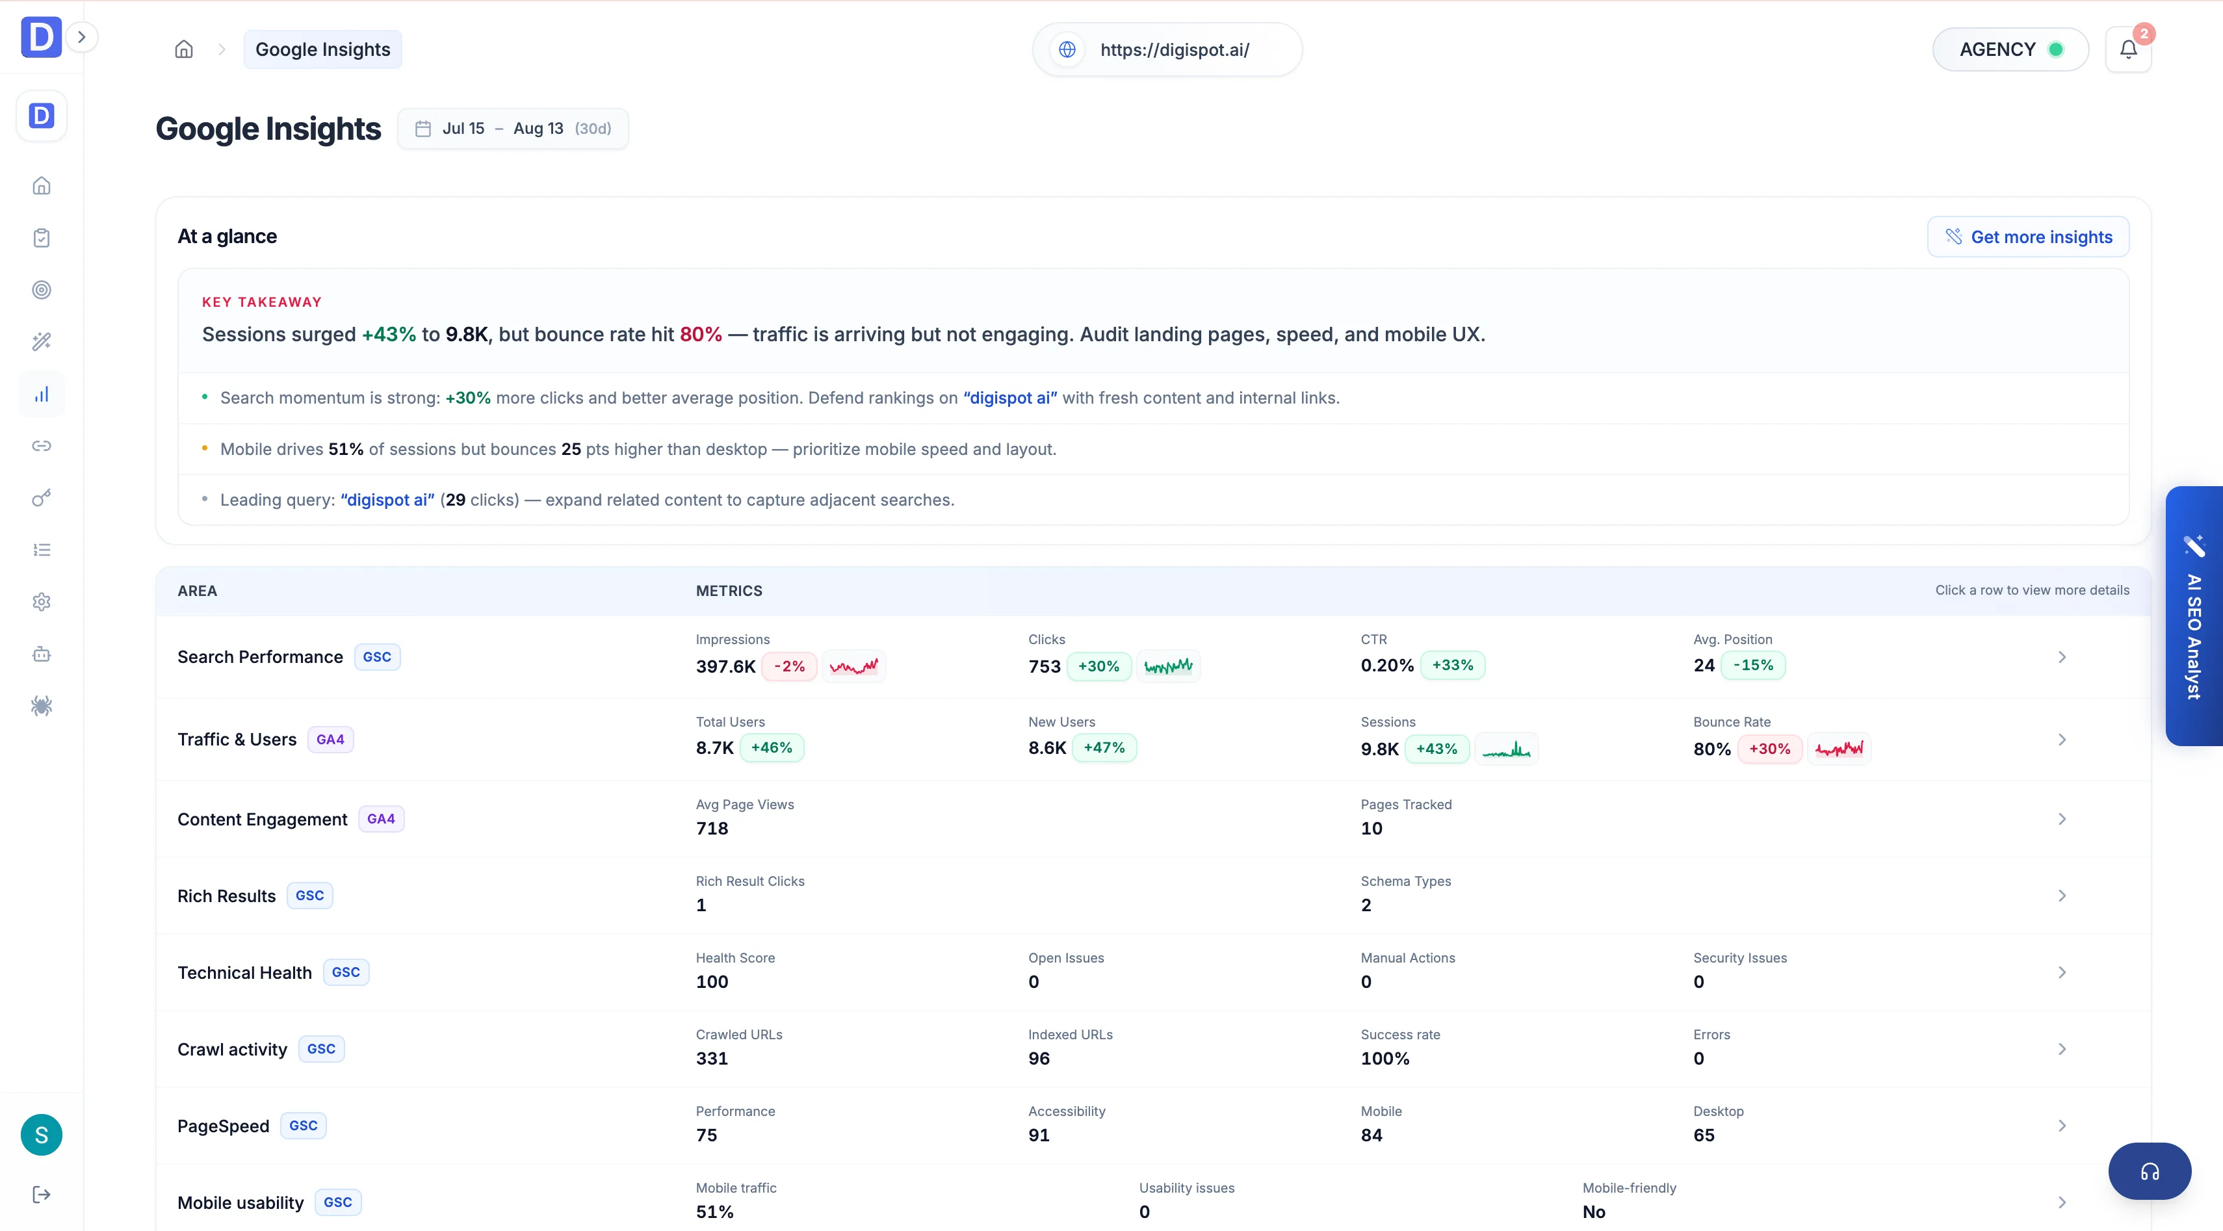
Task: Expand Search Performance row chevron
Action: click(x=2062, y=657)
